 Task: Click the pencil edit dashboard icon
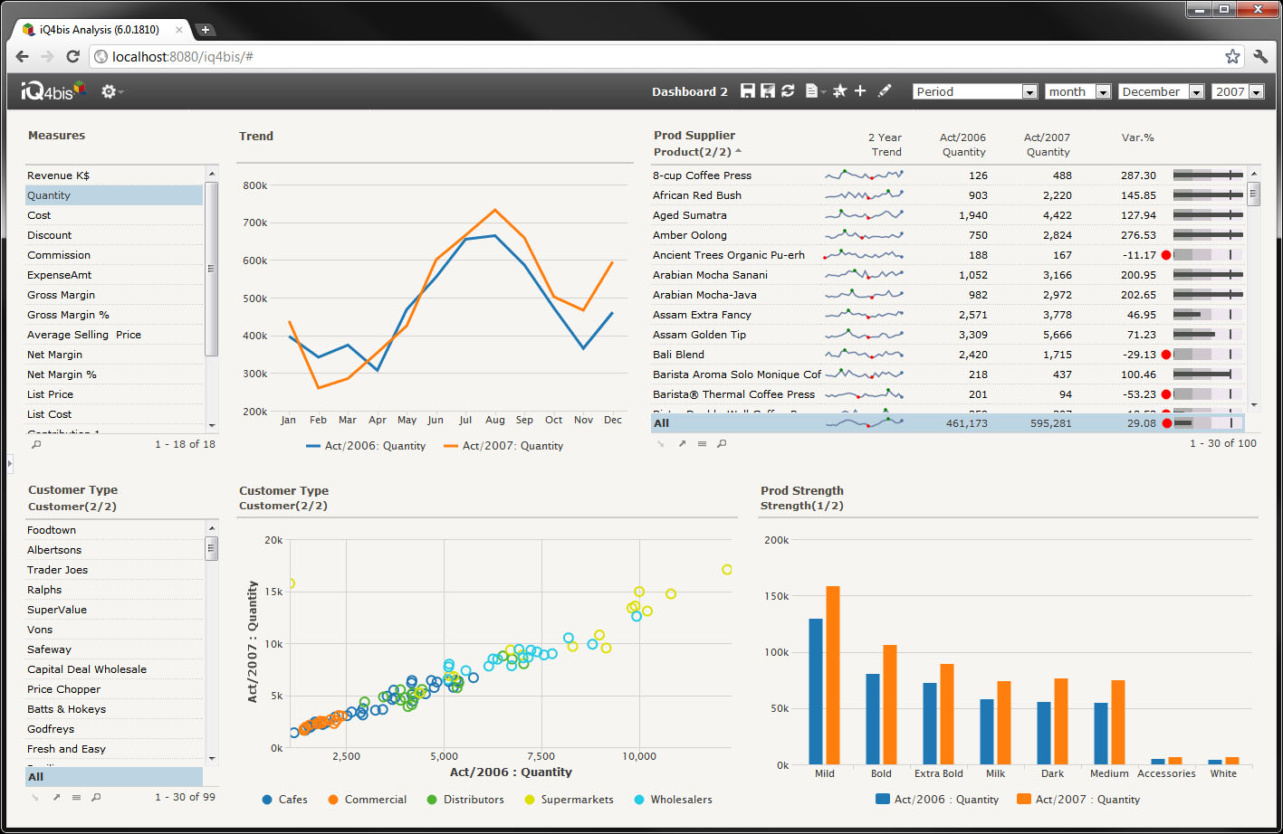[885, 91]
